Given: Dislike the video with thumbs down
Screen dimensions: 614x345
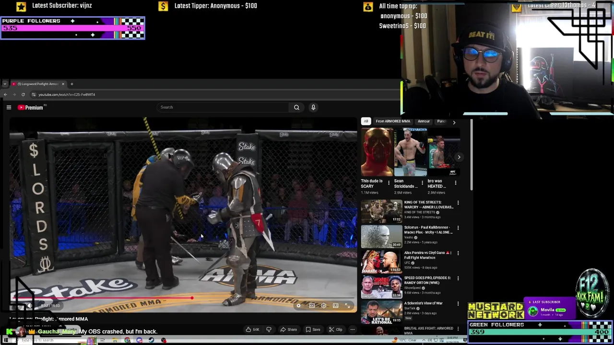Looking at the screenshot, I should (x=269, y=330).
